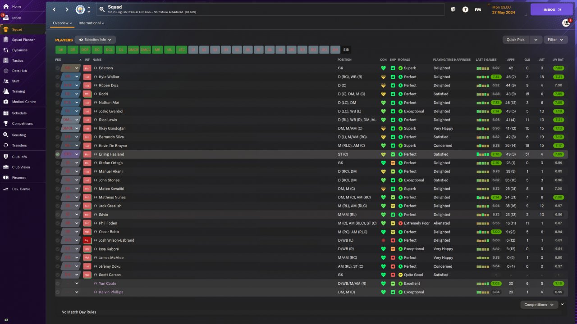Tick the selection circle for Jack Grealish

(x=58, y=206)
